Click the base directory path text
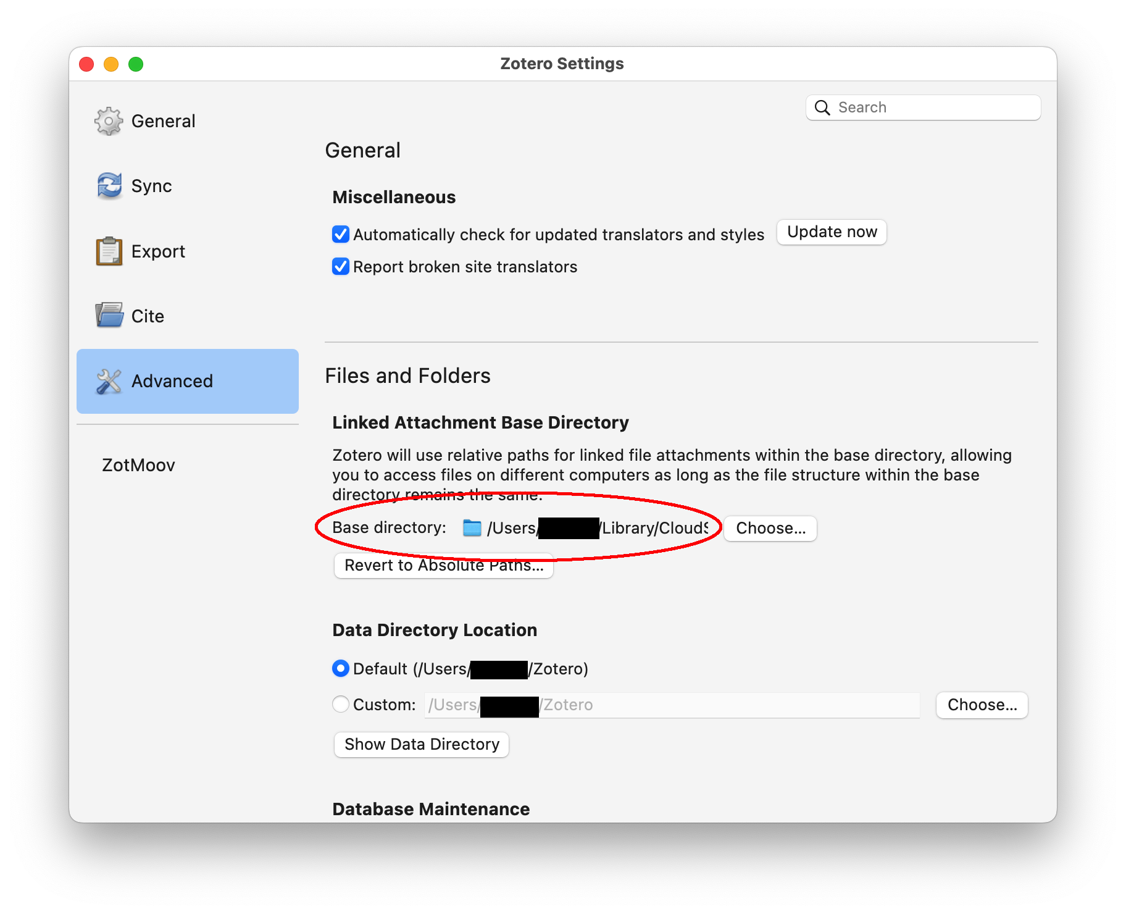Screen dimensions: 1126x914 (x=598, y=529)
